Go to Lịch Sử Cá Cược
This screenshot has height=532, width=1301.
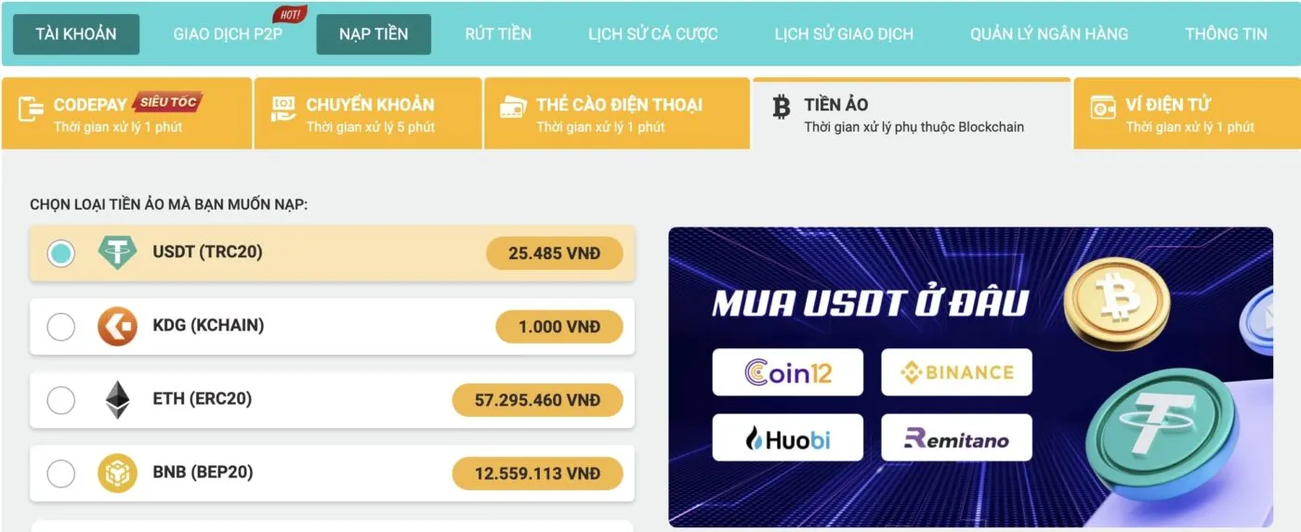652,34
